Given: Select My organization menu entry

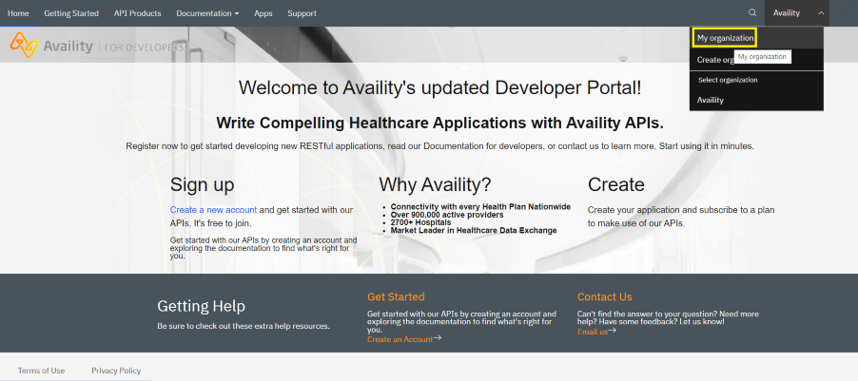Looking at the screenshot, I should 756,38.
